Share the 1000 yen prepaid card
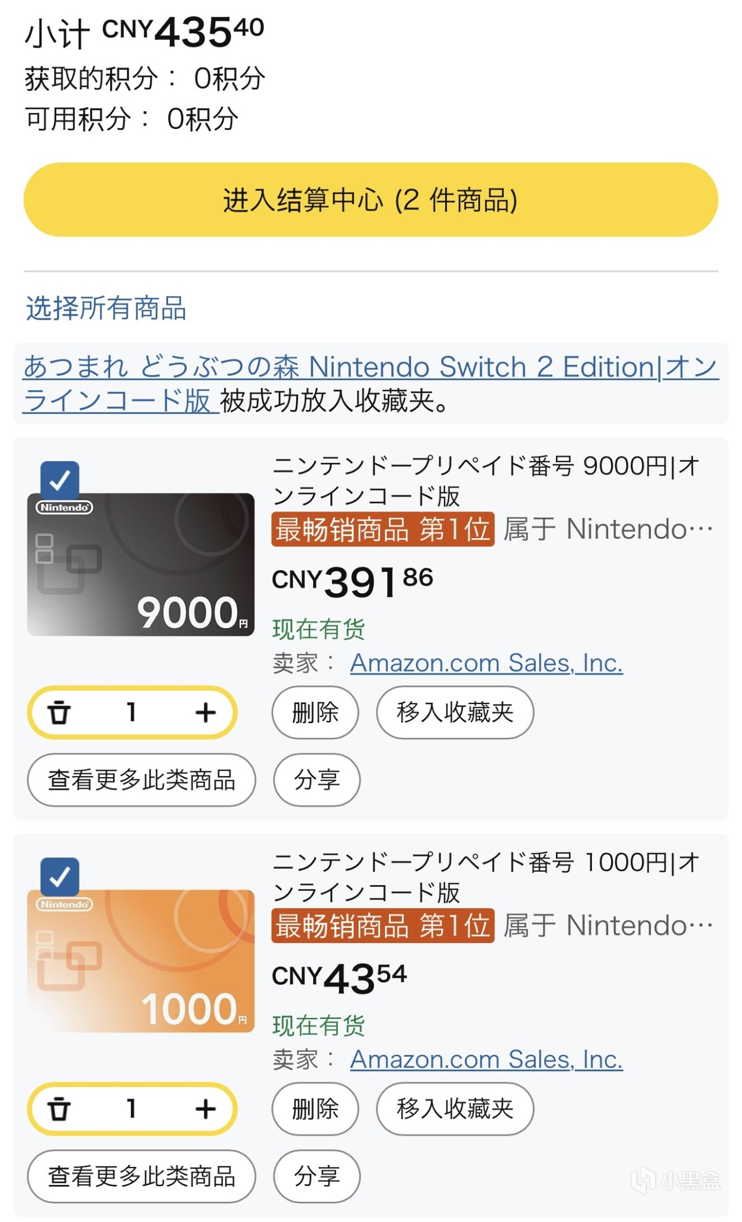742x1222 pixels. click(317, 1176)
